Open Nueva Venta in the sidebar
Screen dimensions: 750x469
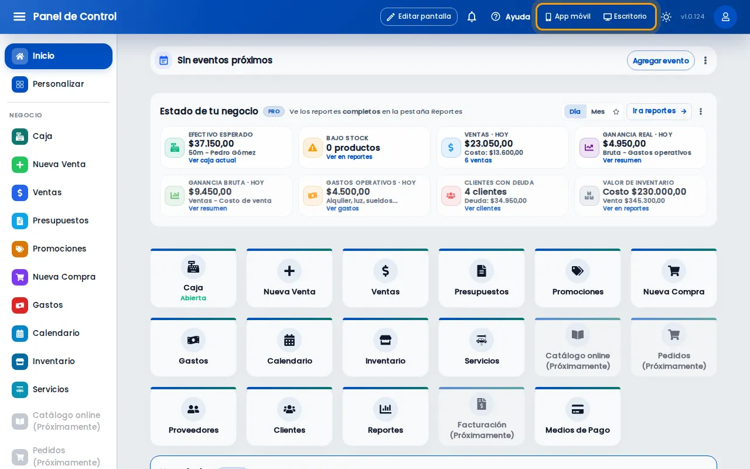(x=59, y=165)
